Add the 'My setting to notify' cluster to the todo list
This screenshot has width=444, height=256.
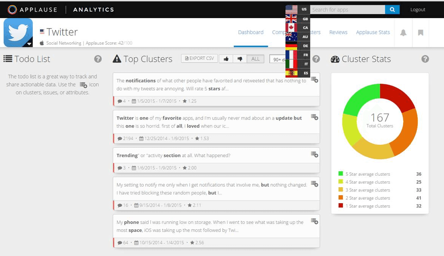click(314, 184)
